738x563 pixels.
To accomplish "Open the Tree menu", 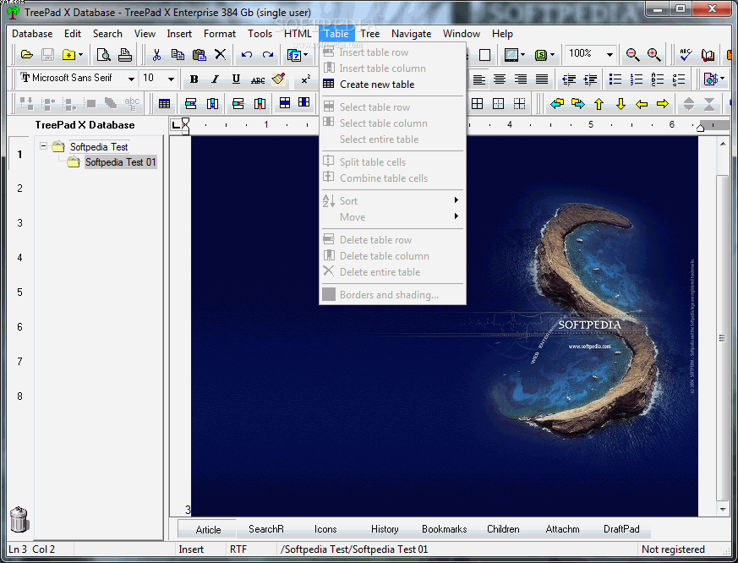I will click(370, 34).
